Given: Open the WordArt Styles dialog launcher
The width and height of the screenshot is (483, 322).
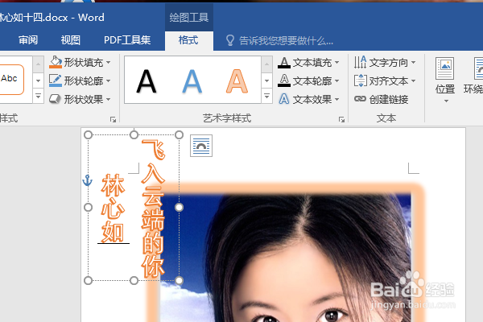Looking at the screenshot, I should [341, 119].
